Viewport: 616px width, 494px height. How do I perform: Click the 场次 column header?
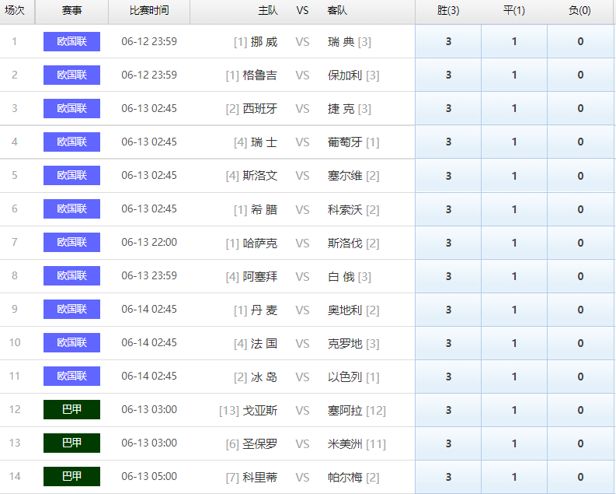click(15, 10)
